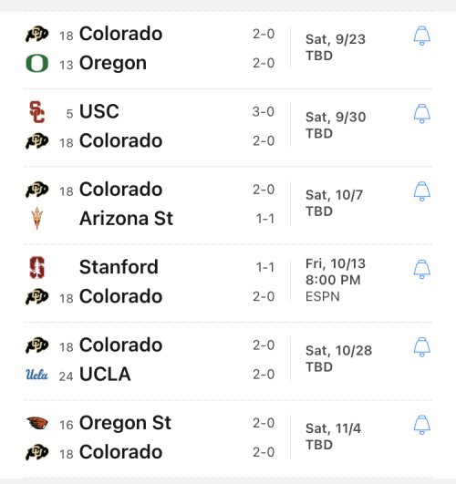
Task: Click the USC SC logo
Action: [37, 112]
